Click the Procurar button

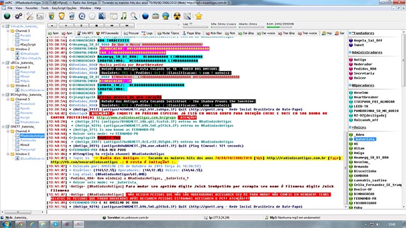131,33
